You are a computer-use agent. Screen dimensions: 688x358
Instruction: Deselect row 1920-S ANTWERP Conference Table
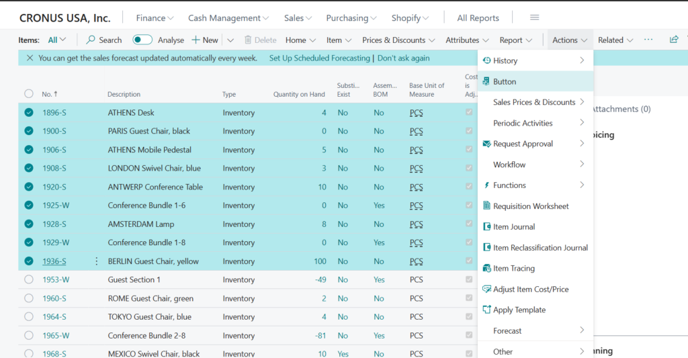tap(29, 187)
